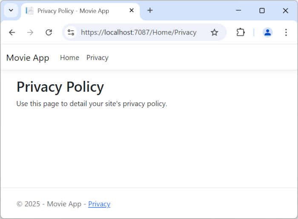Reload the current page

(49, 32)
